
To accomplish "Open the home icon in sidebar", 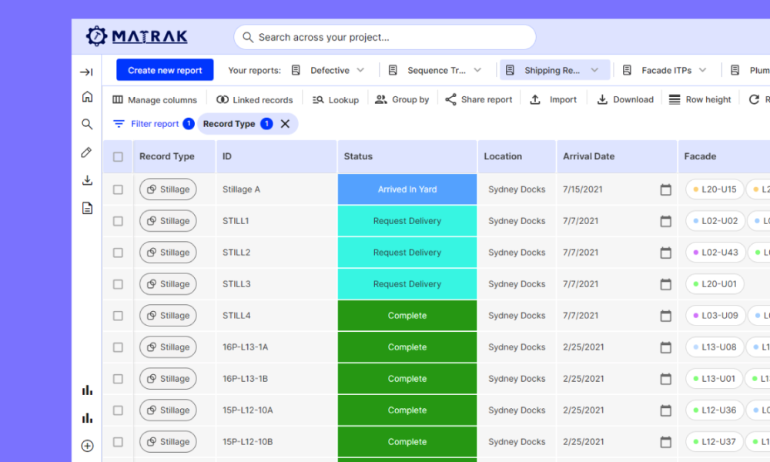I will 87,97.
